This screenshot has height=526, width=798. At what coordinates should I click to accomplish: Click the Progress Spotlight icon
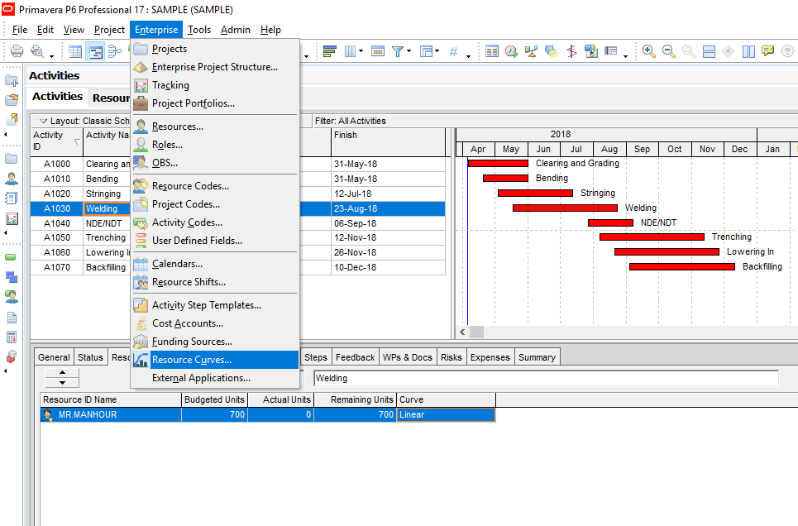(552, 51)
